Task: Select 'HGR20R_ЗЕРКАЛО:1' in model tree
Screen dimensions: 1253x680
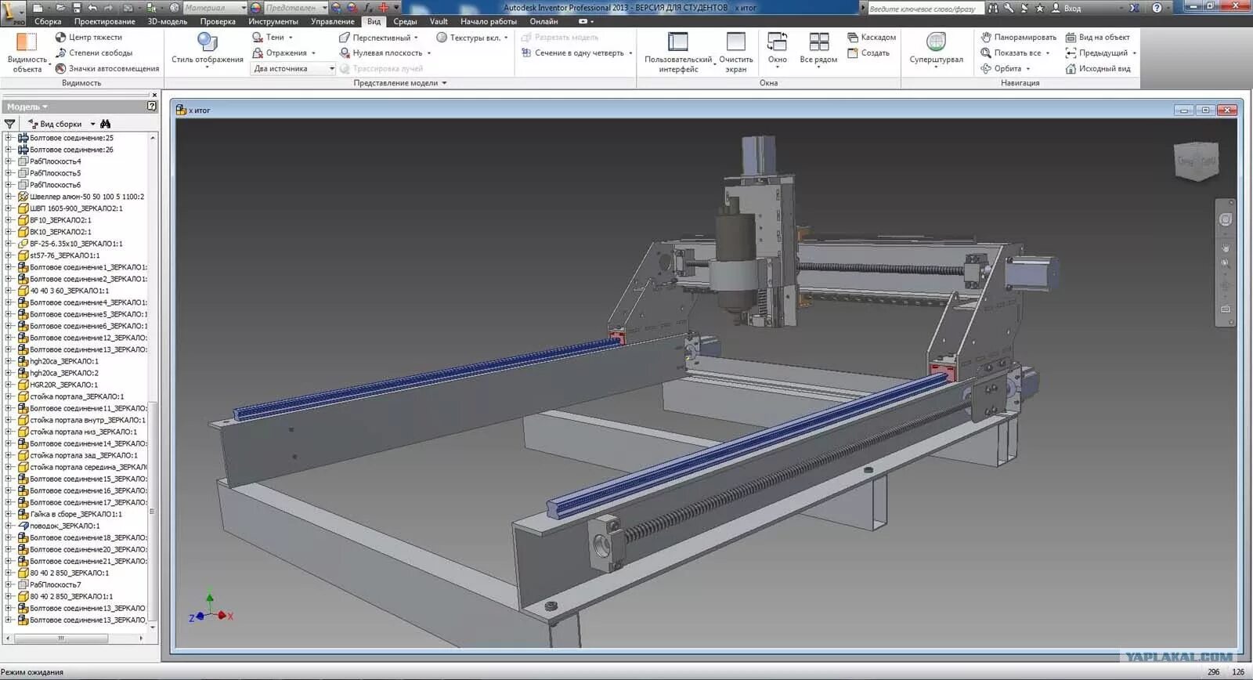Action: pos(63,385)
